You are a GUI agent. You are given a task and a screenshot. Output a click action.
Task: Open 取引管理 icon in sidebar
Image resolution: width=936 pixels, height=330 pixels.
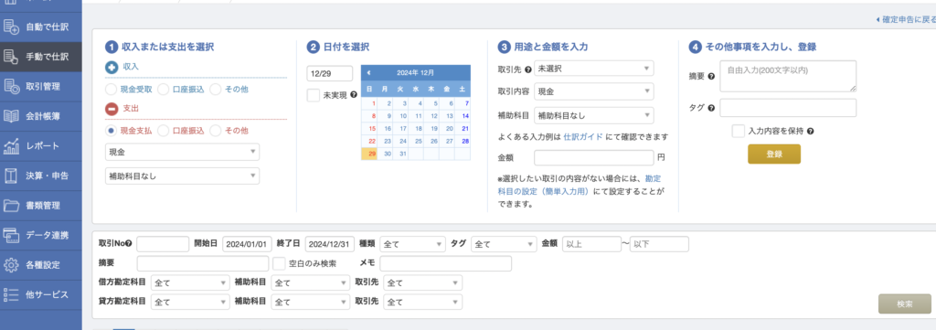click(11, 87)
